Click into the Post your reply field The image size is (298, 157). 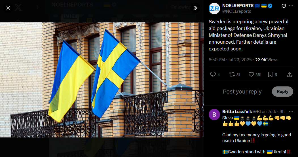(242, 92)
